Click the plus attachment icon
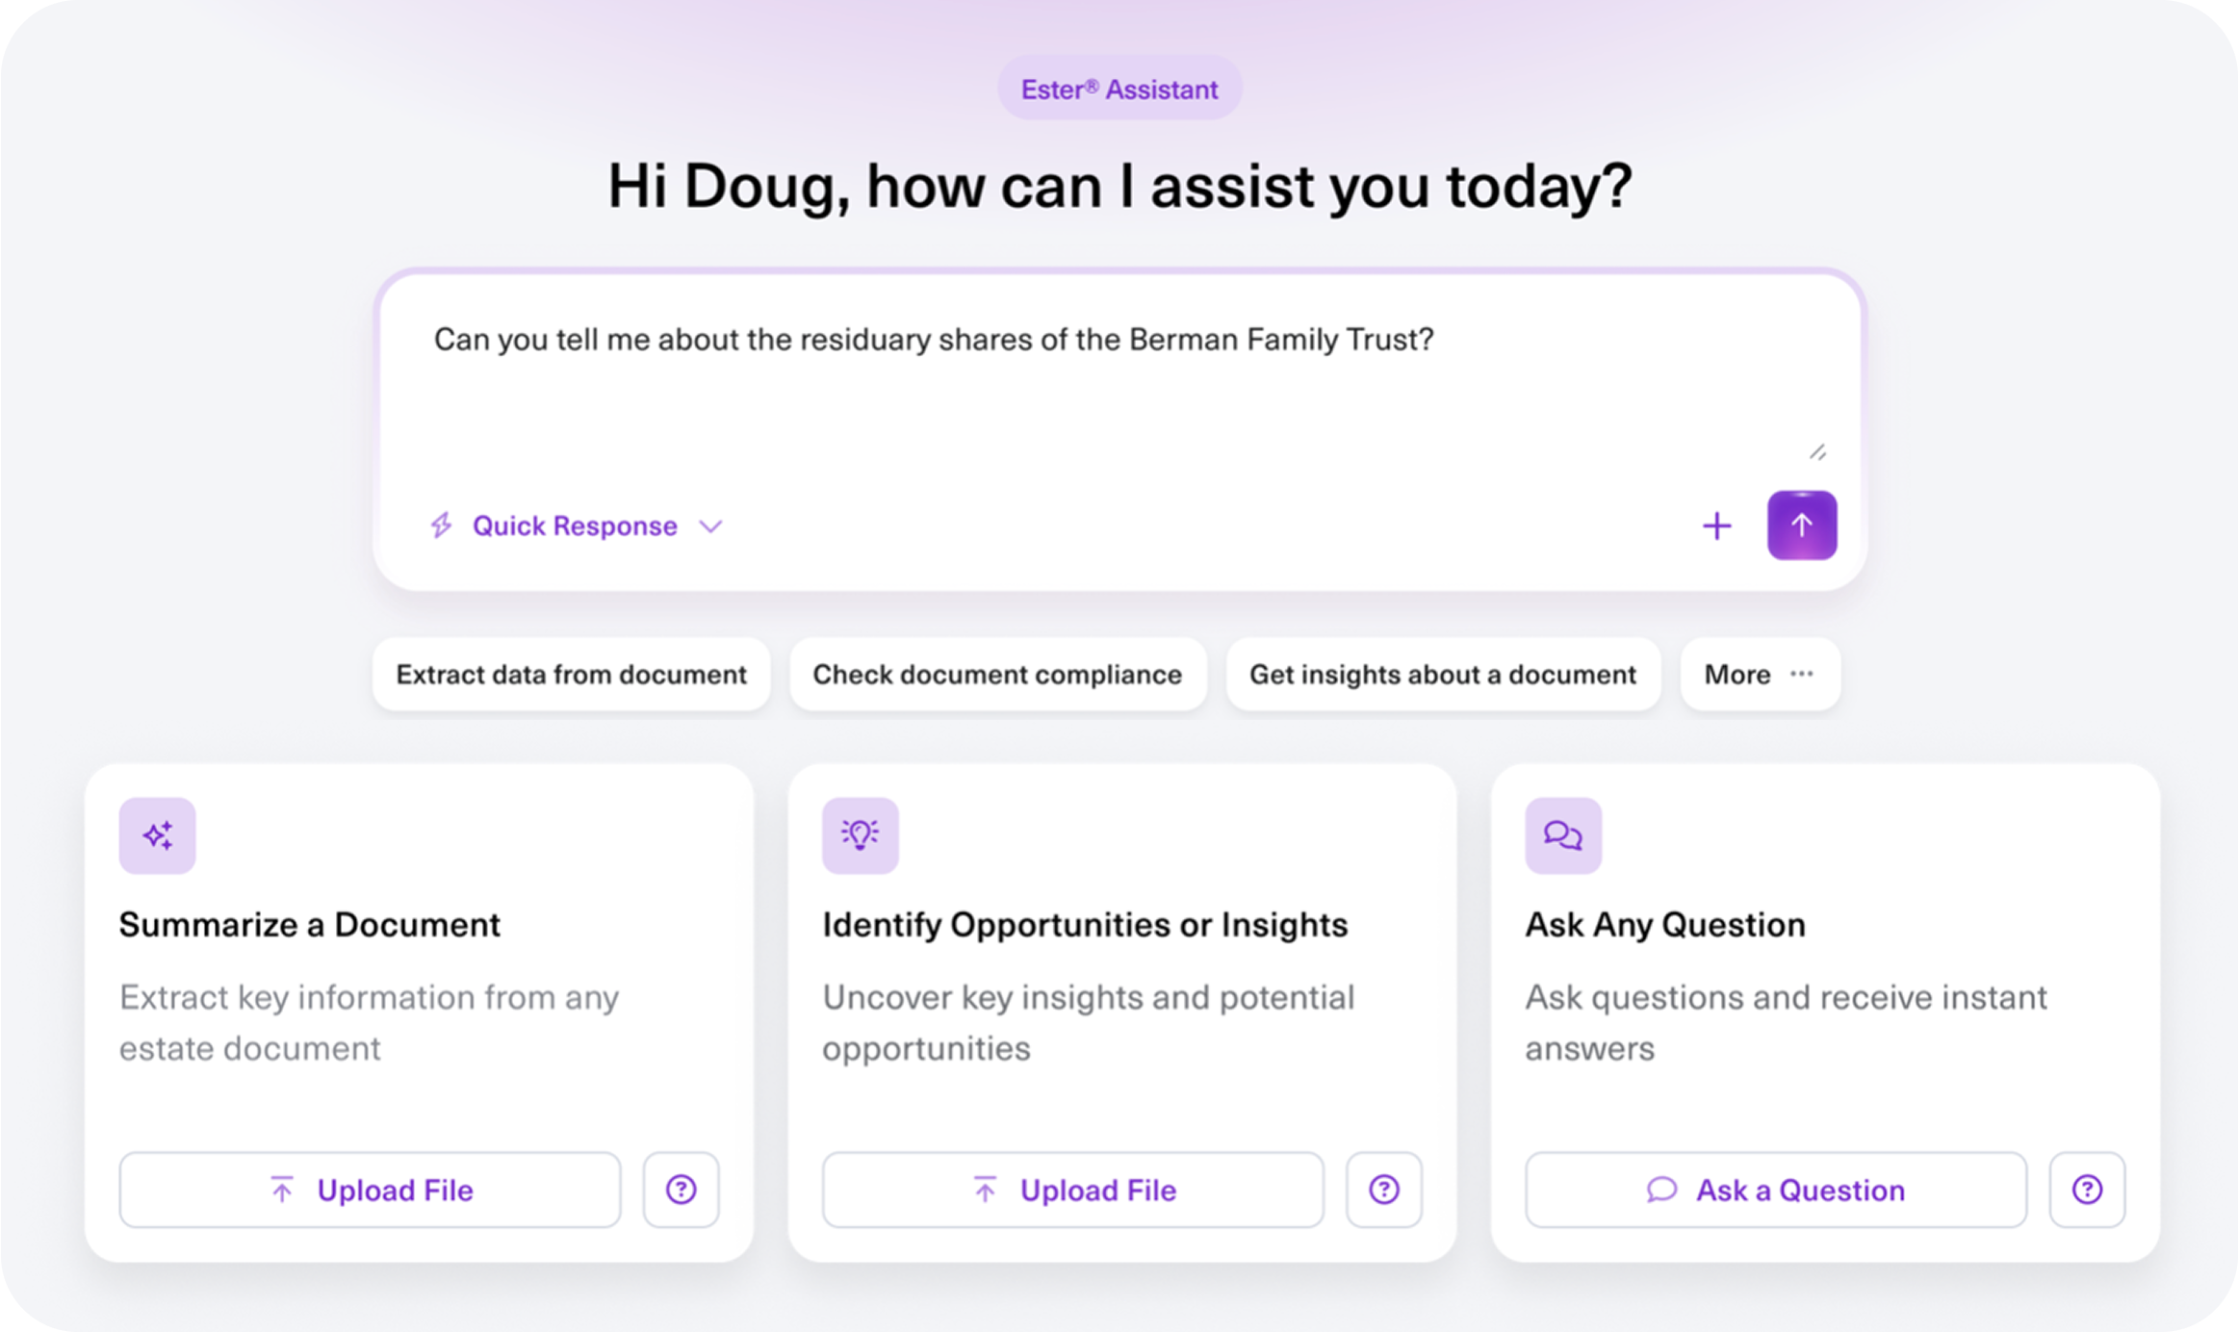Viewport: 2238px width, 1332px height. pos(1716,526)
